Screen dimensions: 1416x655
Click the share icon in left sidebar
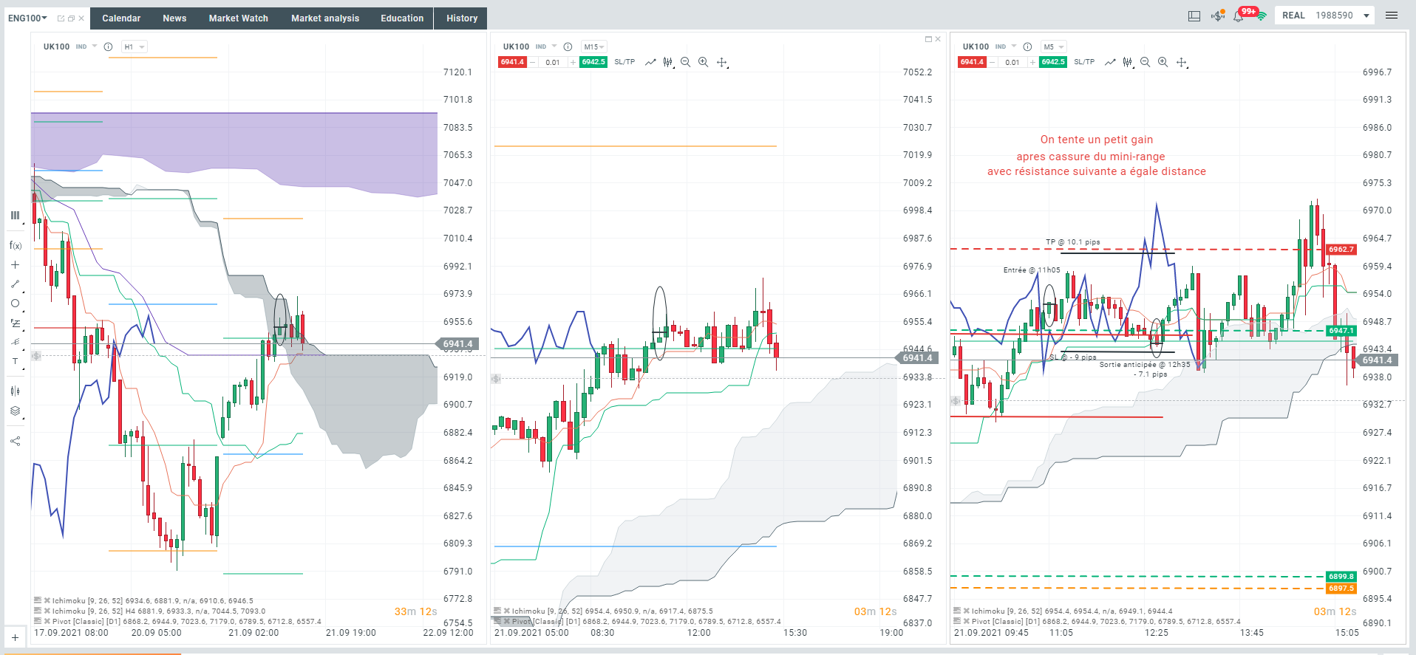(15, 441)
